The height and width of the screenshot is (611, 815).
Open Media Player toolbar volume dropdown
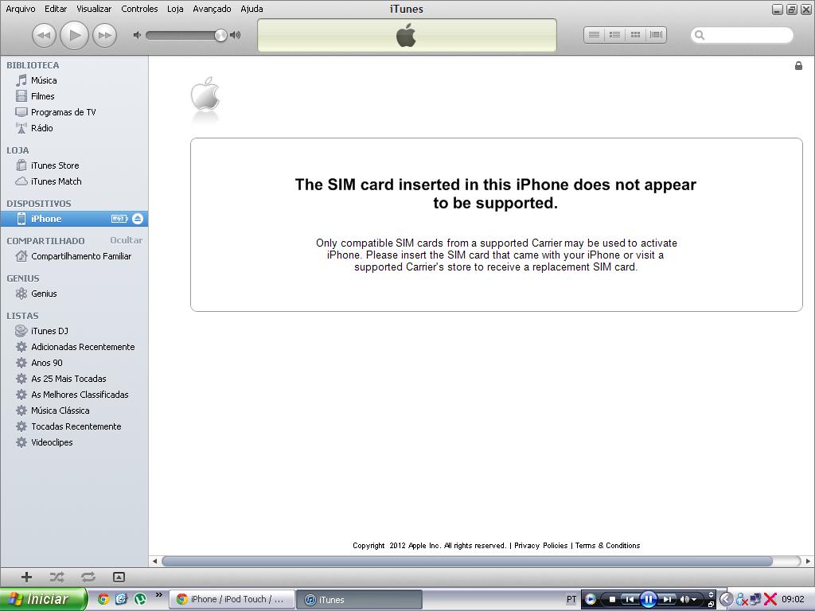pyautogui.click(x=694, y=600)
